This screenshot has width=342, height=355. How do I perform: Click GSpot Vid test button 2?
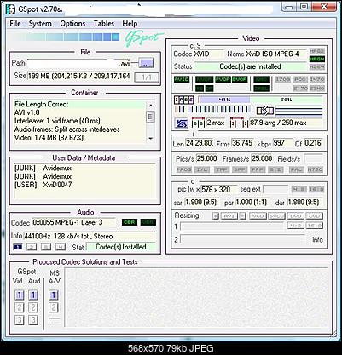20,307
